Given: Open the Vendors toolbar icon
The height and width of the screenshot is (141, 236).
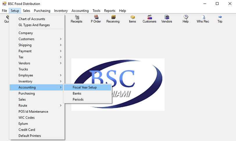Looking at the screenshot, I should coord(167,17).
